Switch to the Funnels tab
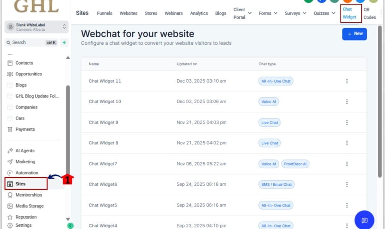 coord(104,13)
